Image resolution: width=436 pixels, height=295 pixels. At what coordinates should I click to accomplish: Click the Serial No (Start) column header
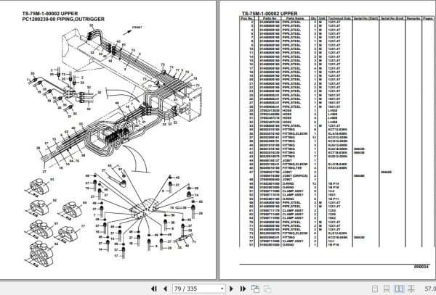tap(366, 18)
